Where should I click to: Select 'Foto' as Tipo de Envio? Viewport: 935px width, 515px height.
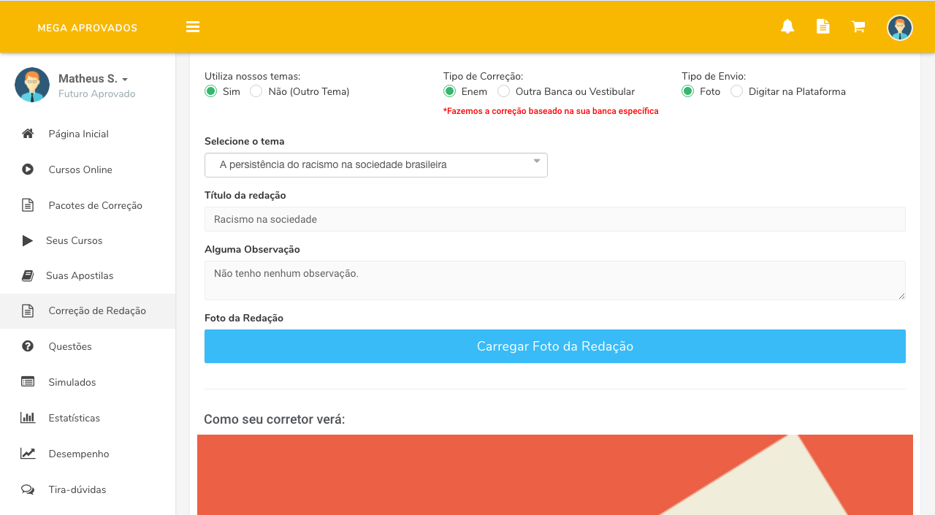click(x=688, y=91)
